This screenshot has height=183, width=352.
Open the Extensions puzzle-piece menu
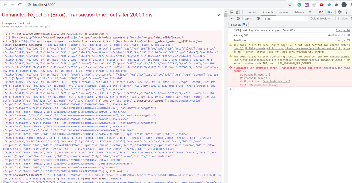coord(336,5)
